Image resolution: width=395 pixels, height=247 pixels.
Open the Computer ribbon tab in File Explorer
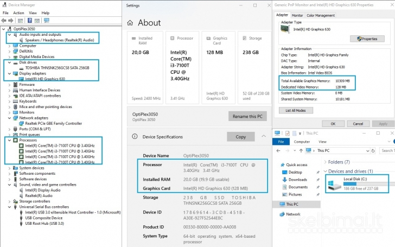tap(302, 142)
